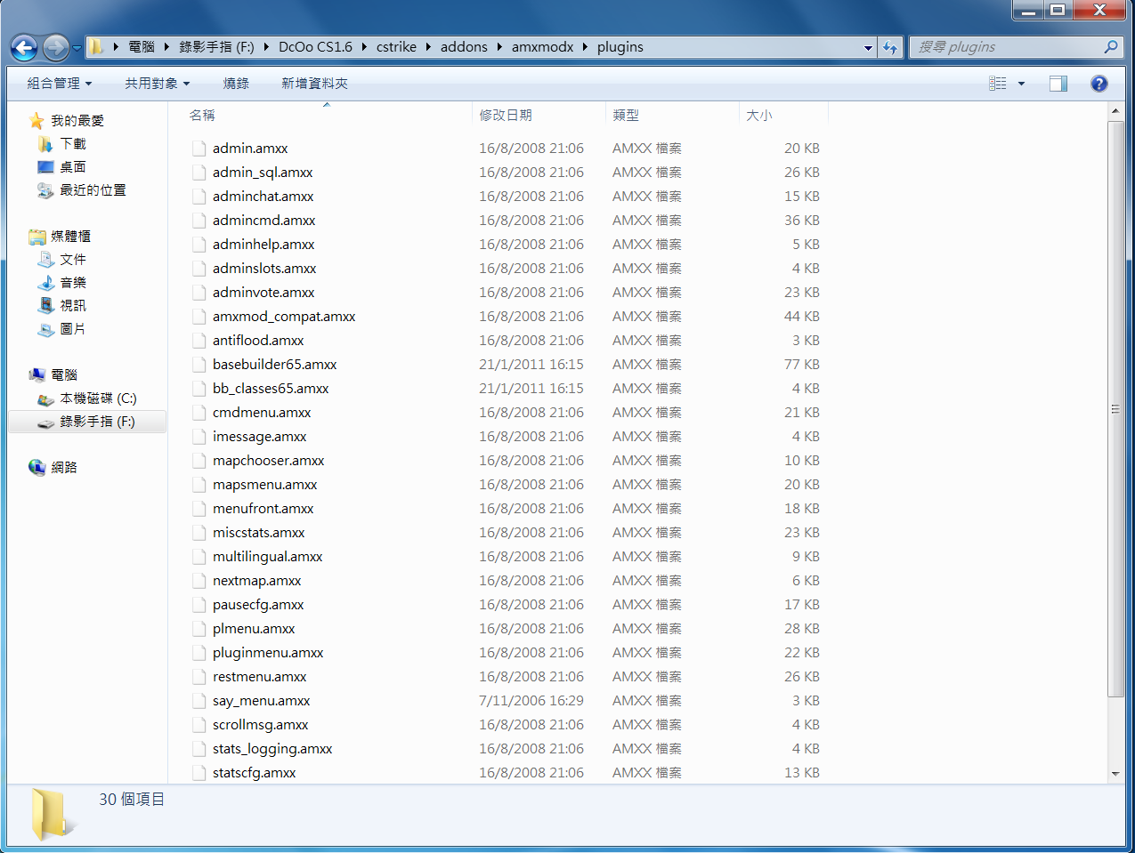Click the magnifier search icon
The image size is (1135, 853).
1110,47
